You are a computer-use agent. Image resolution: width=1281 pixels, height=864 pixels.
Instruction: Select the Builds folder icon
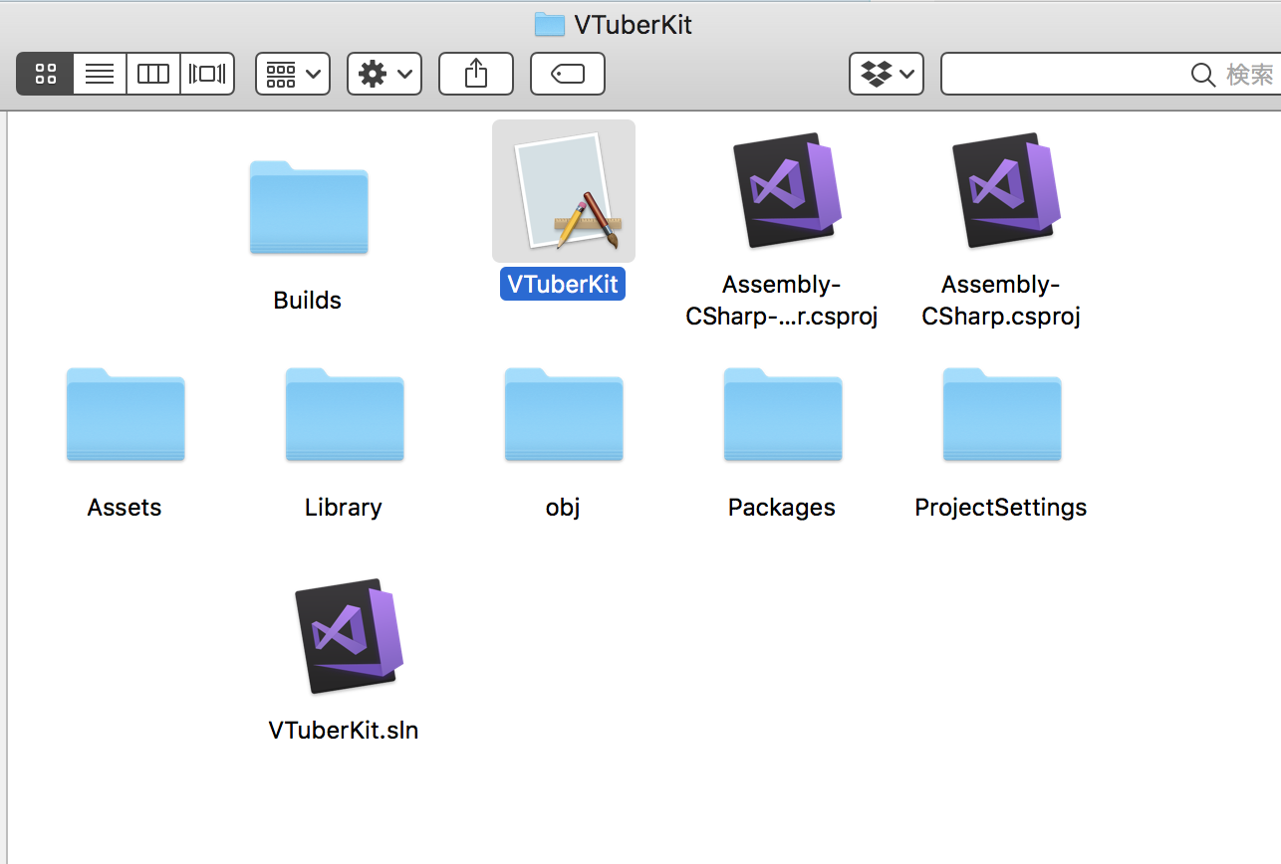pos(309,207)
